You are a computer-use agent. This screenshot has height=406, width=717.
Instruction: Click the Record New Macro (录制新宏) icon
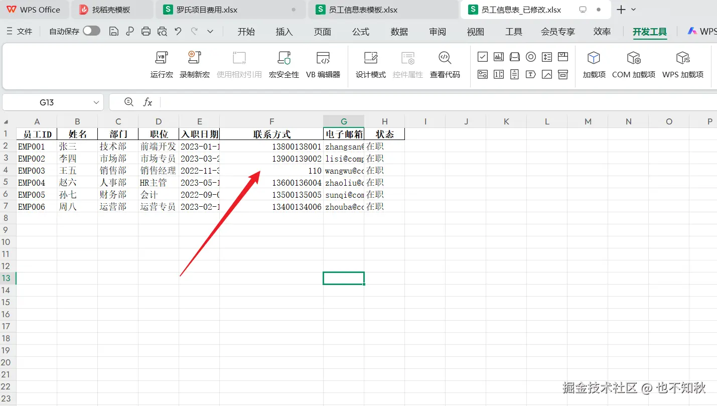194,58
